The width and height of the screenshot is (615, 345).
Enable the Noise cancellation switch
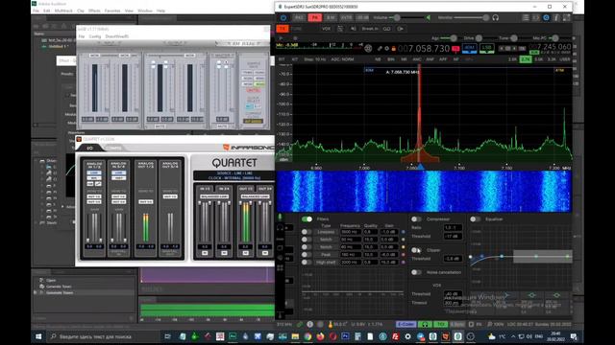(416, 272)
